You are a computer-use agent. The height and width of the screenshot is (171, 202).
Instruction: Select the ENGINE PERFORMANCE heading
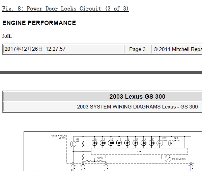click(x=39, y=23)
